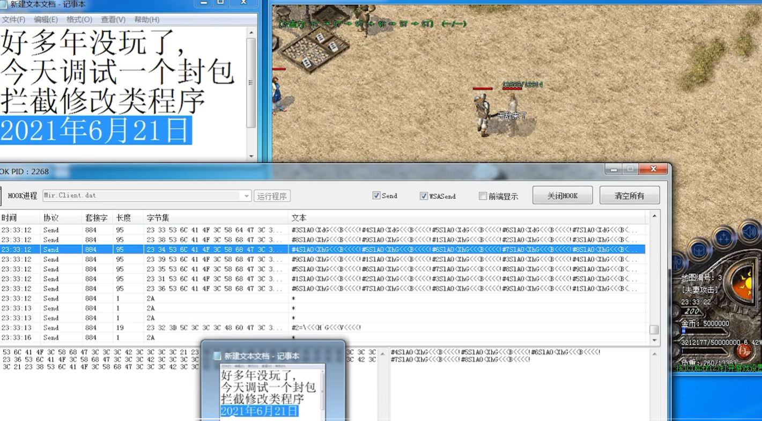Click the 新建文本文档 - 记事本 Notepad title bar
Screen dimensions: 762x421
(96, 4)
